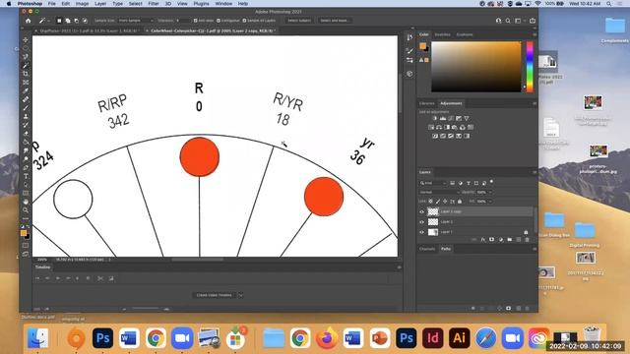Screen dimensions: 630x354
Task: Select the Move tool
Action: click(x=26, y=39)
